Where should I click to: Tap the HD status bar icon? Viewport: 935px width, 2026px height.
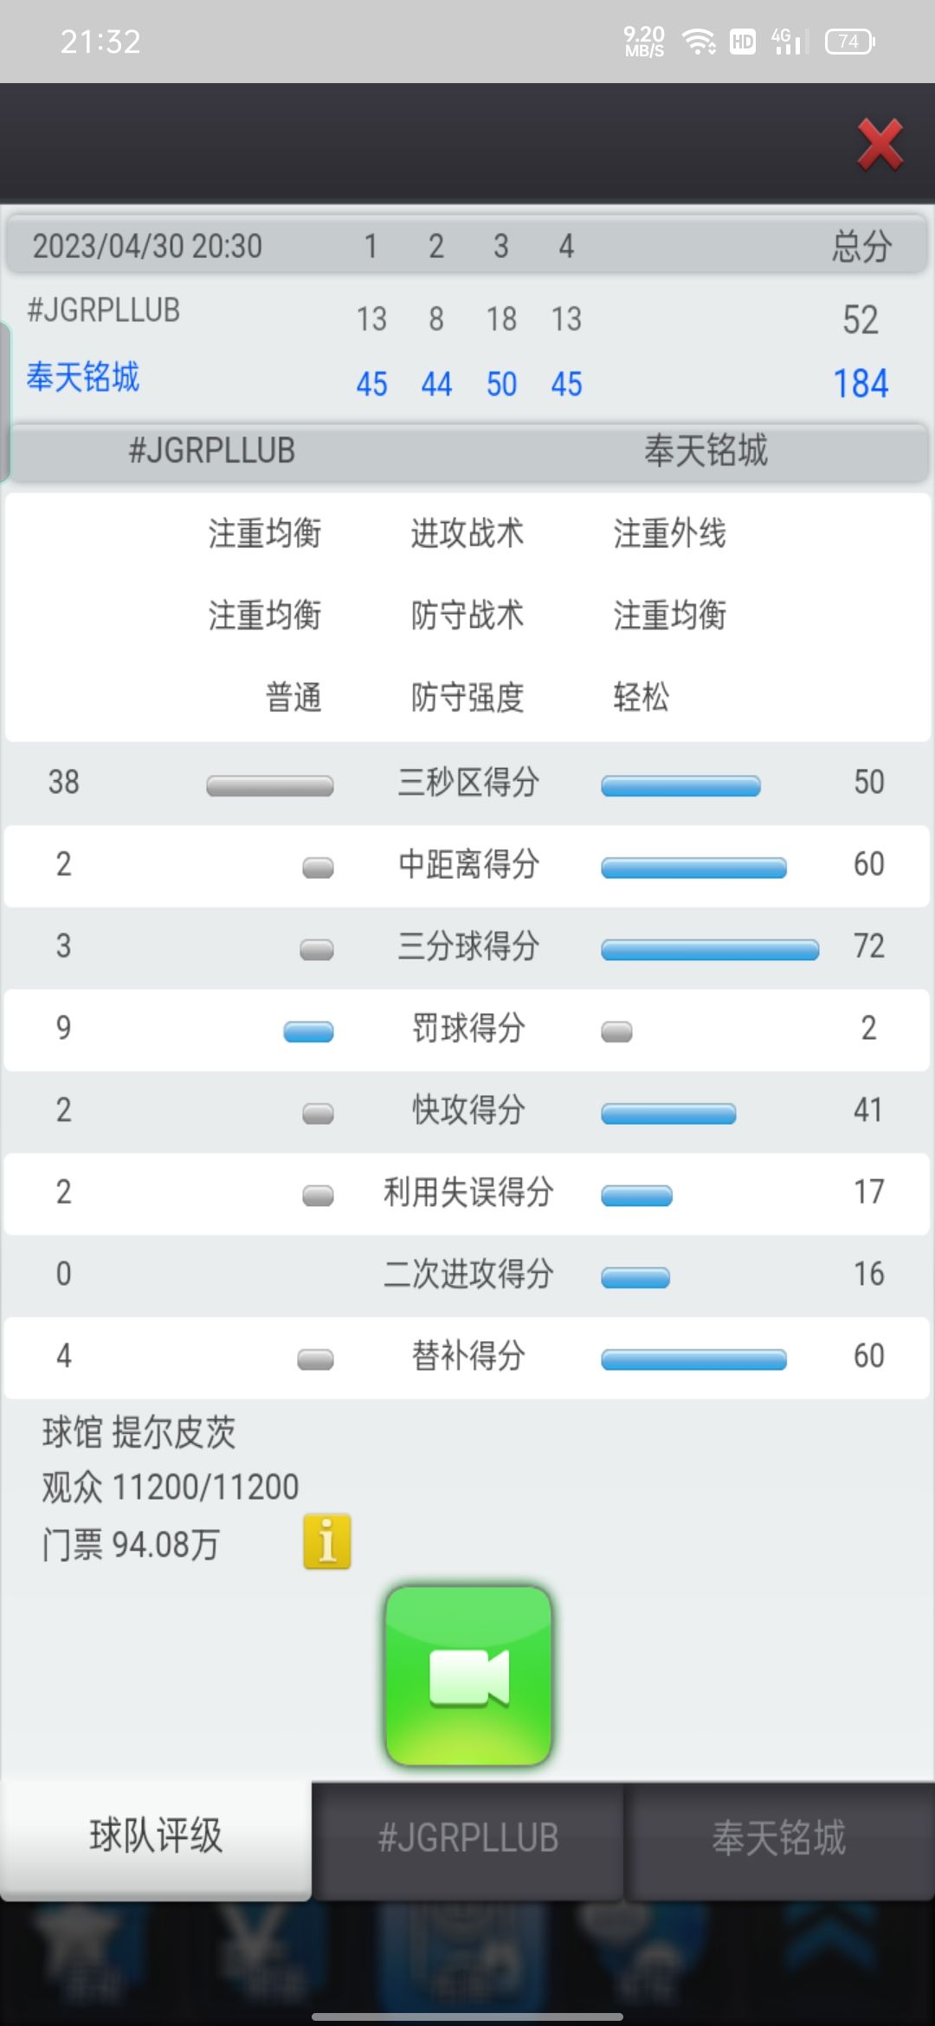click(743, 41)
